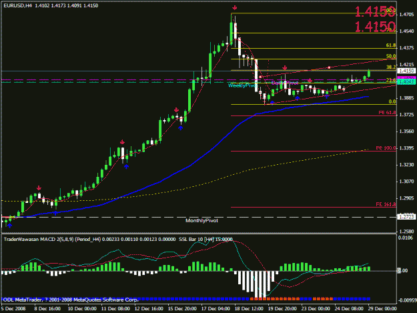417x313 pixels.
Task: Click the MonthlyPivot label
Action: click(201, 220)
